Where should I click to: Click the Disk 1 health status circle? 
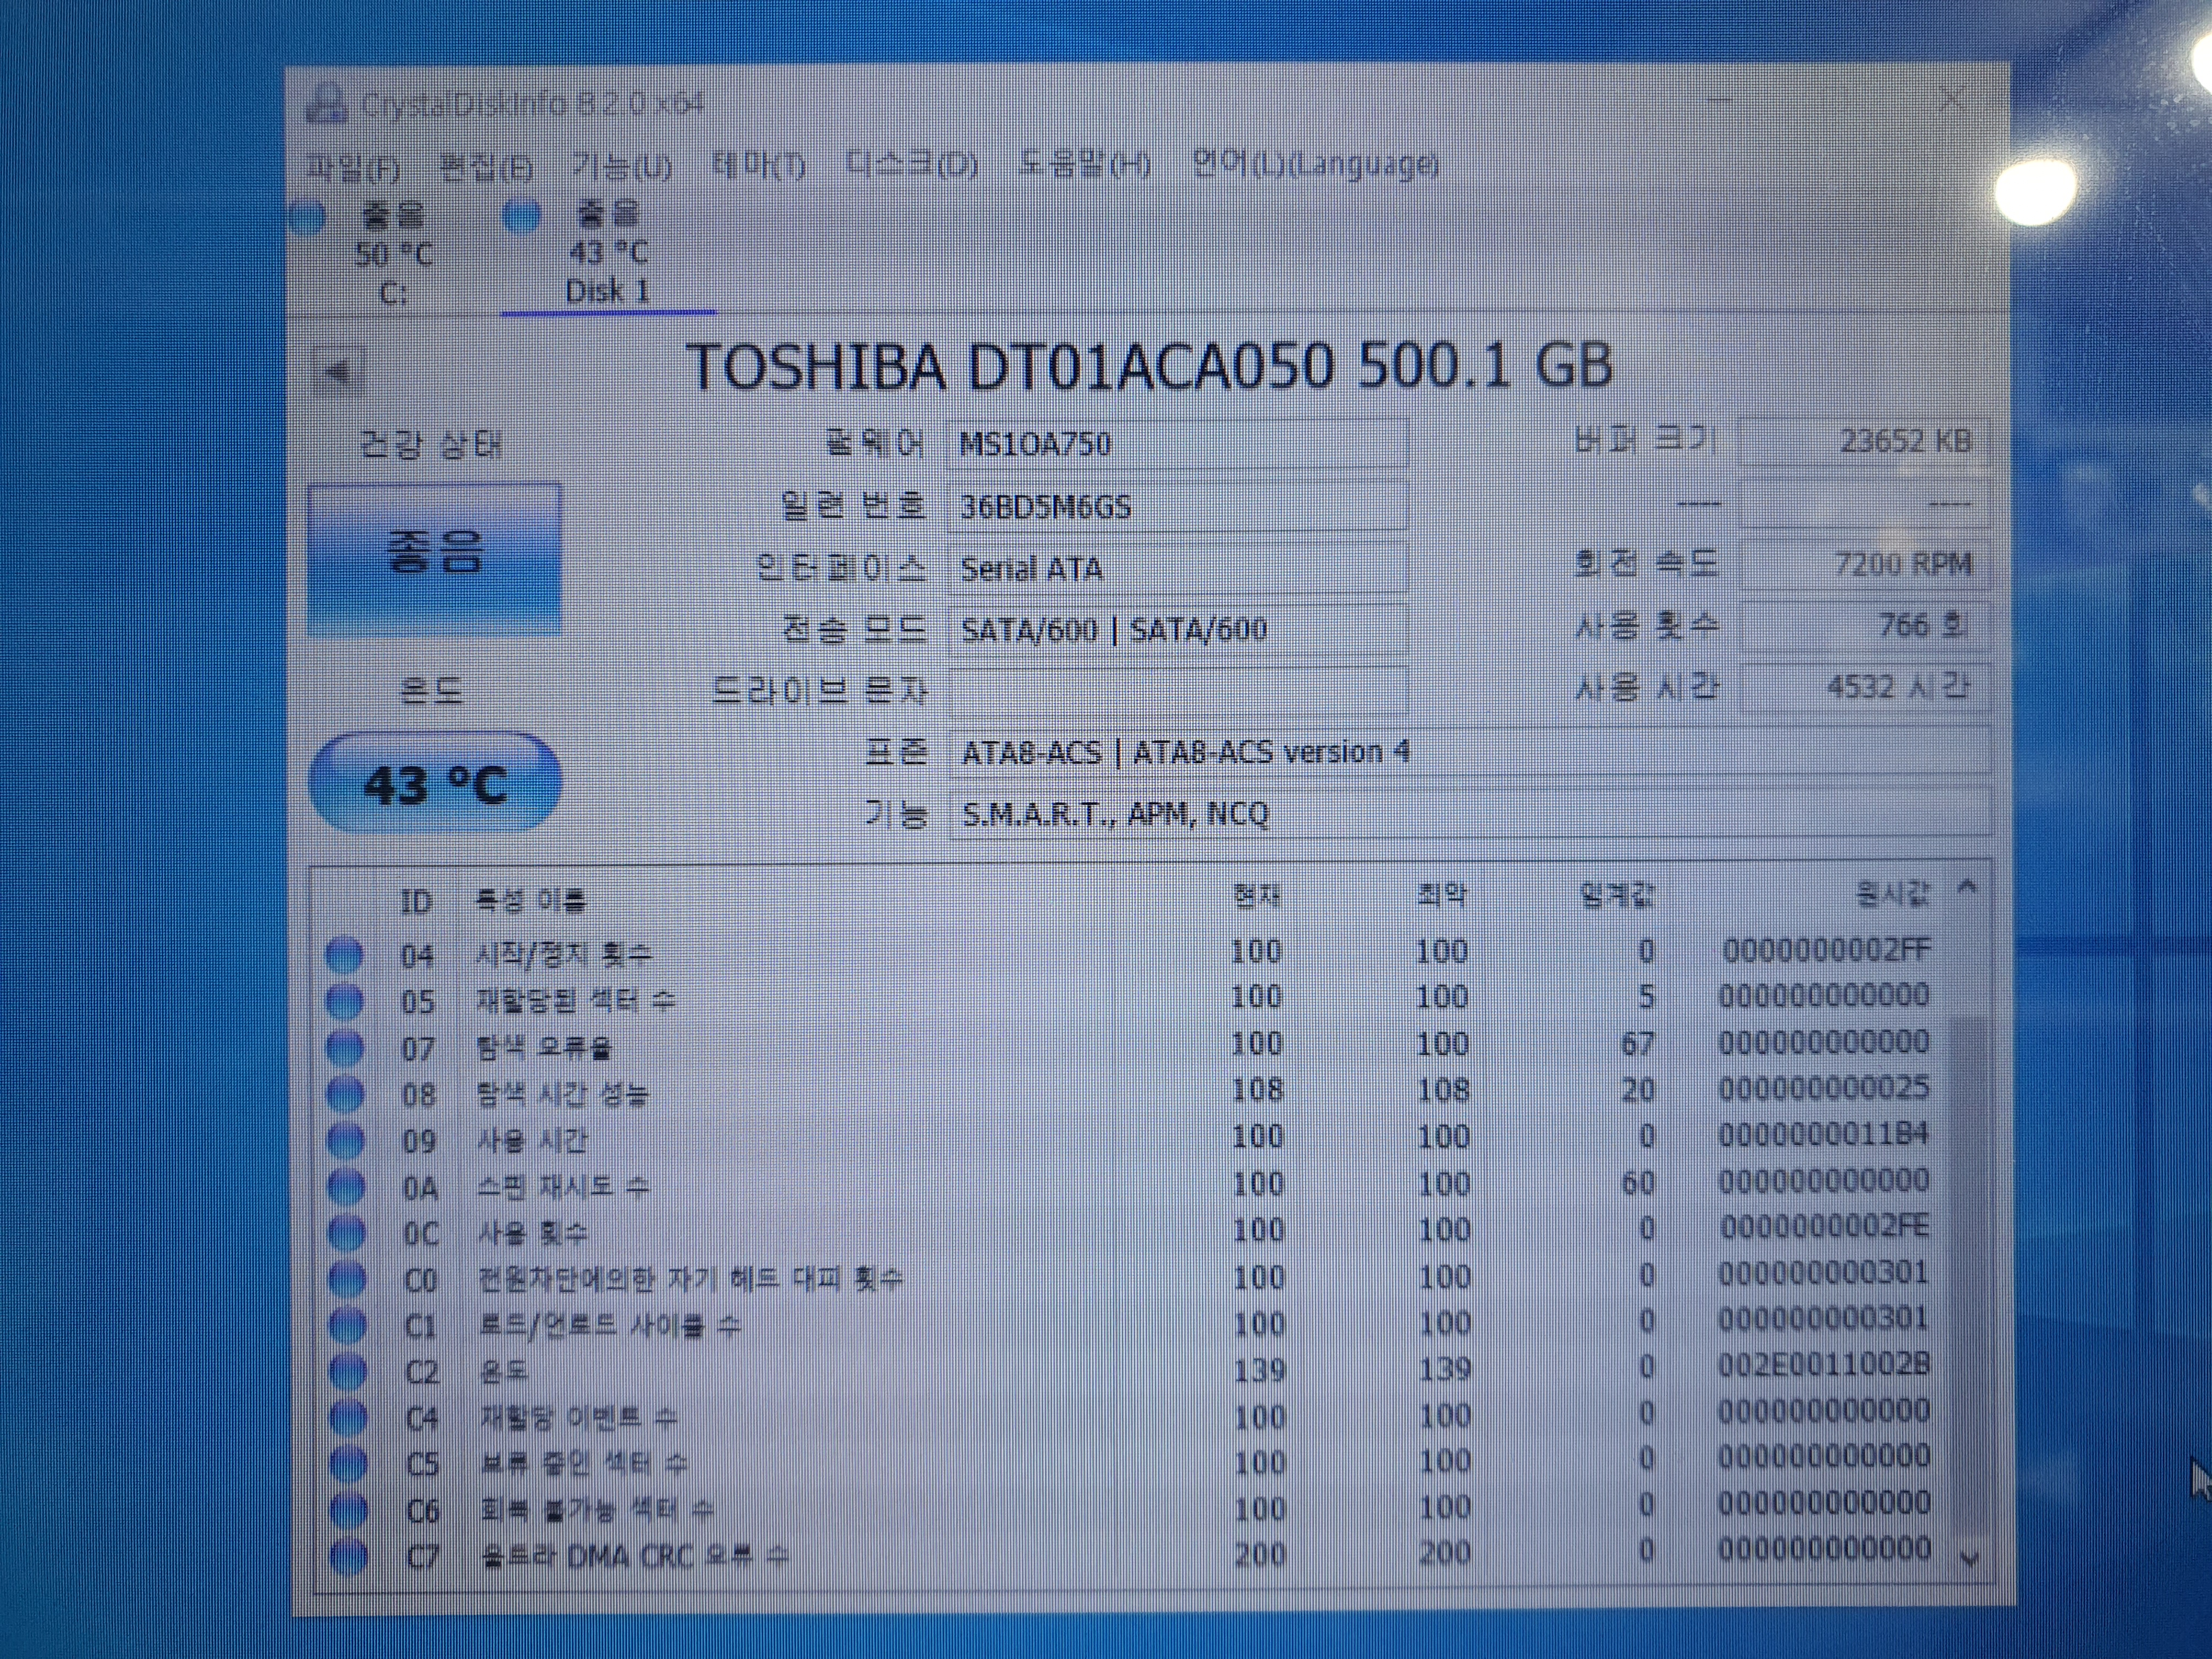pyautogui.click(x=521, y=216)
